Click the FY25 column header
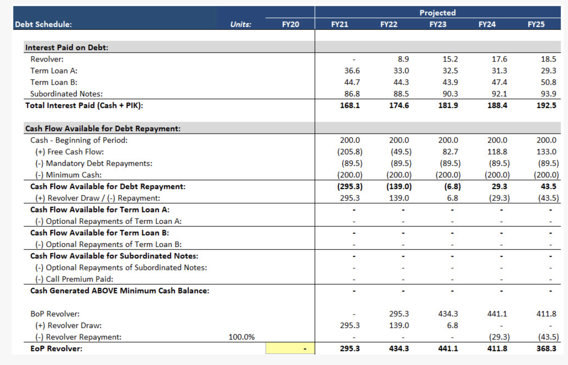Screen dimensions: 568x365 click(536, 24)
